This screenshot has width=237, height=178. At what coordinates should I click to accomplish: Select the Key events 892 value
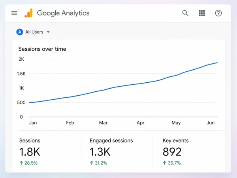pos(172,152)
